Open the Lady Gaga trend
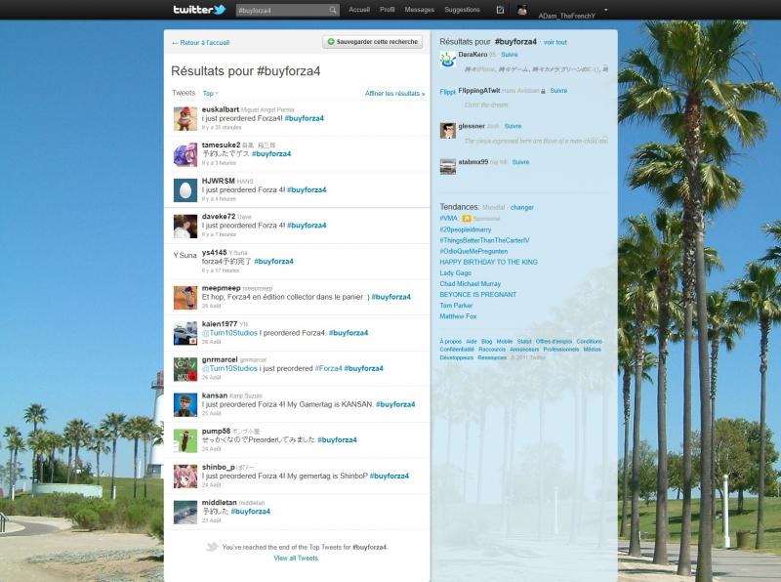 tap(455, 273)
